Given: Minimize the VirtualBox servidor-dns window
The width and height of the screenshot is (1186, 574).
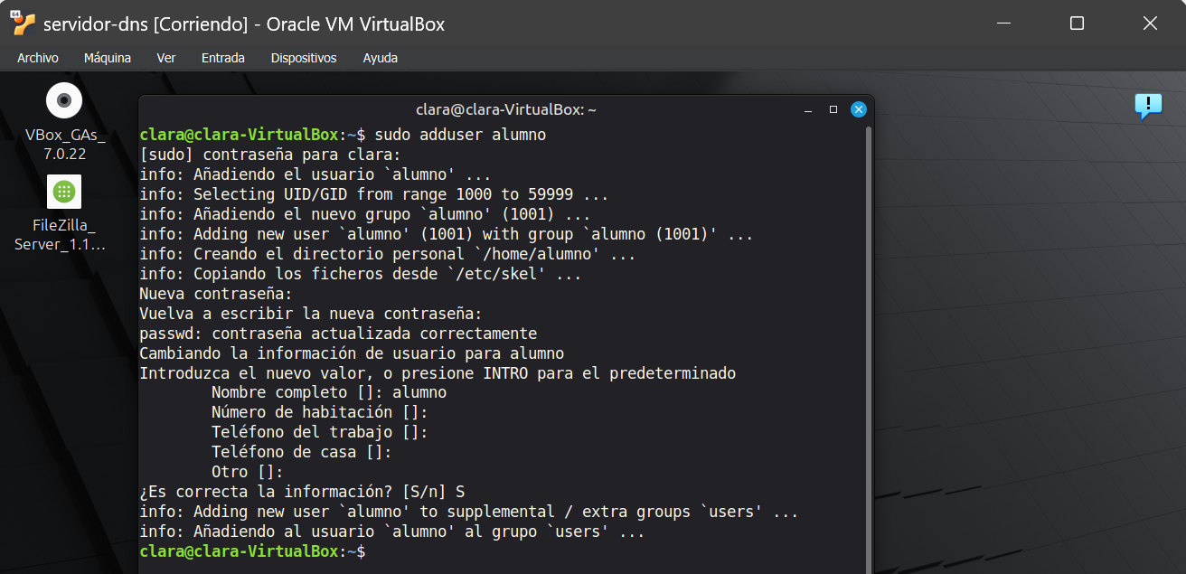Looking at the screenshot, I should [1003, 24].
